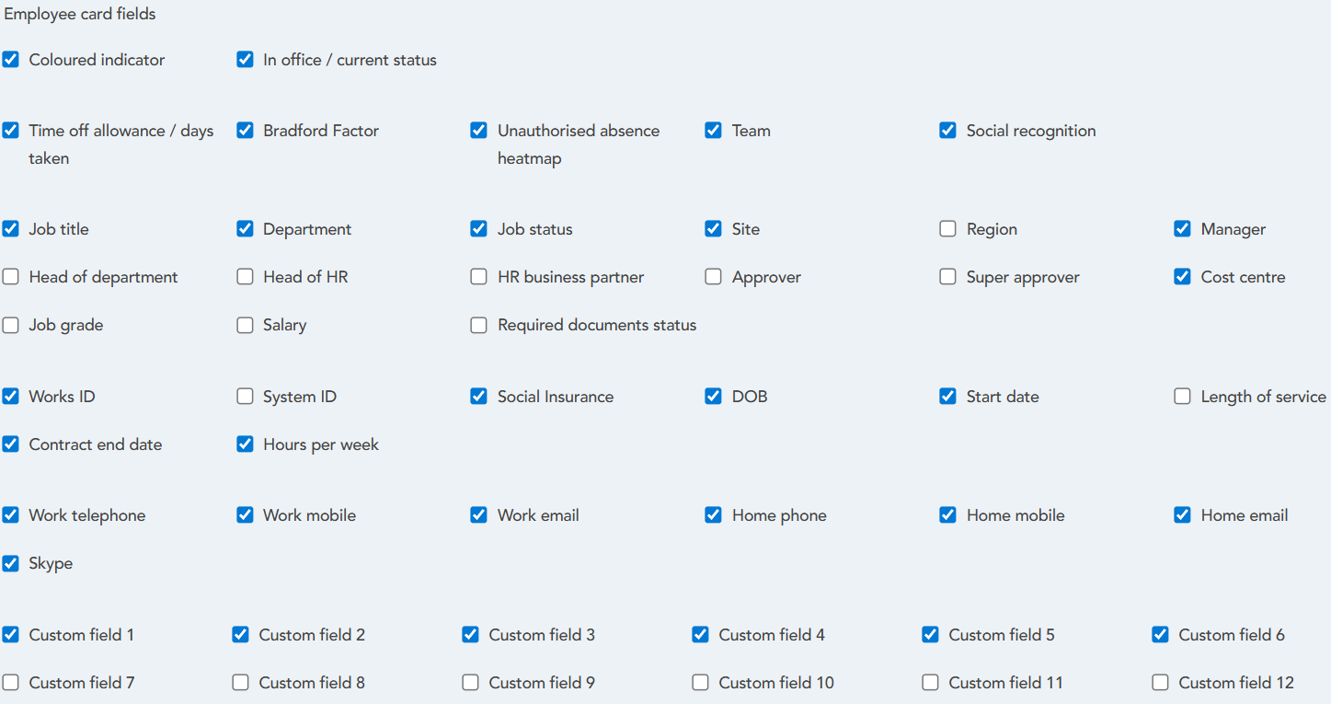Uncheck Social recognition option
1331x704 pixels.
tap(947, 131)
